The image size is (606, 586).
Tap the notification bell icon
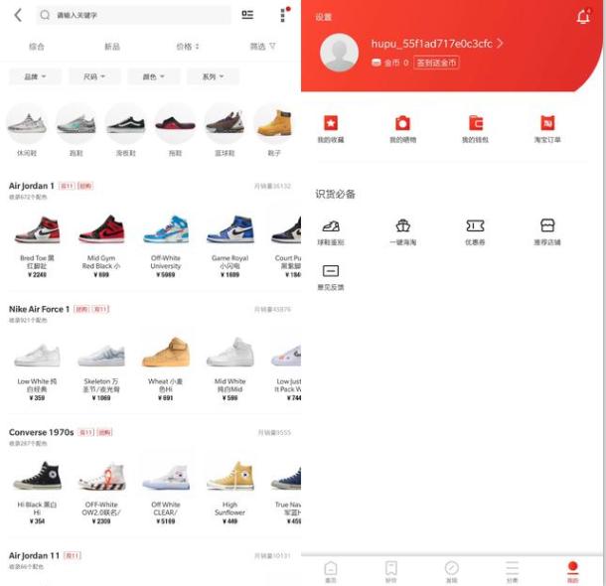tap(583, 16)
